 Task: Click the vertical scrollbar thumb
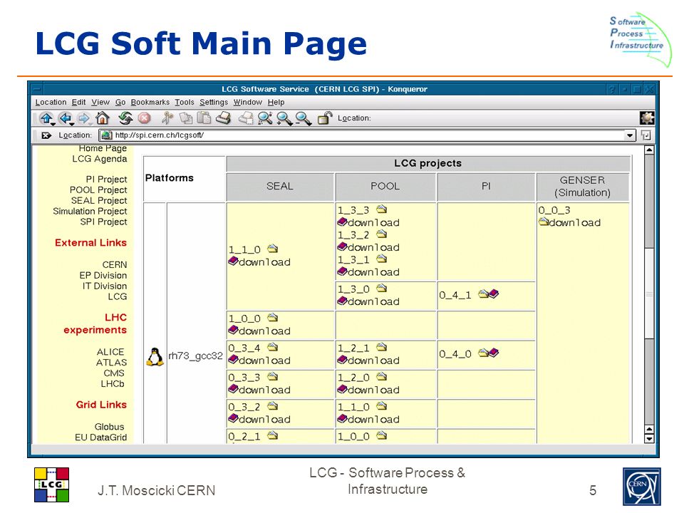point(649,294)
